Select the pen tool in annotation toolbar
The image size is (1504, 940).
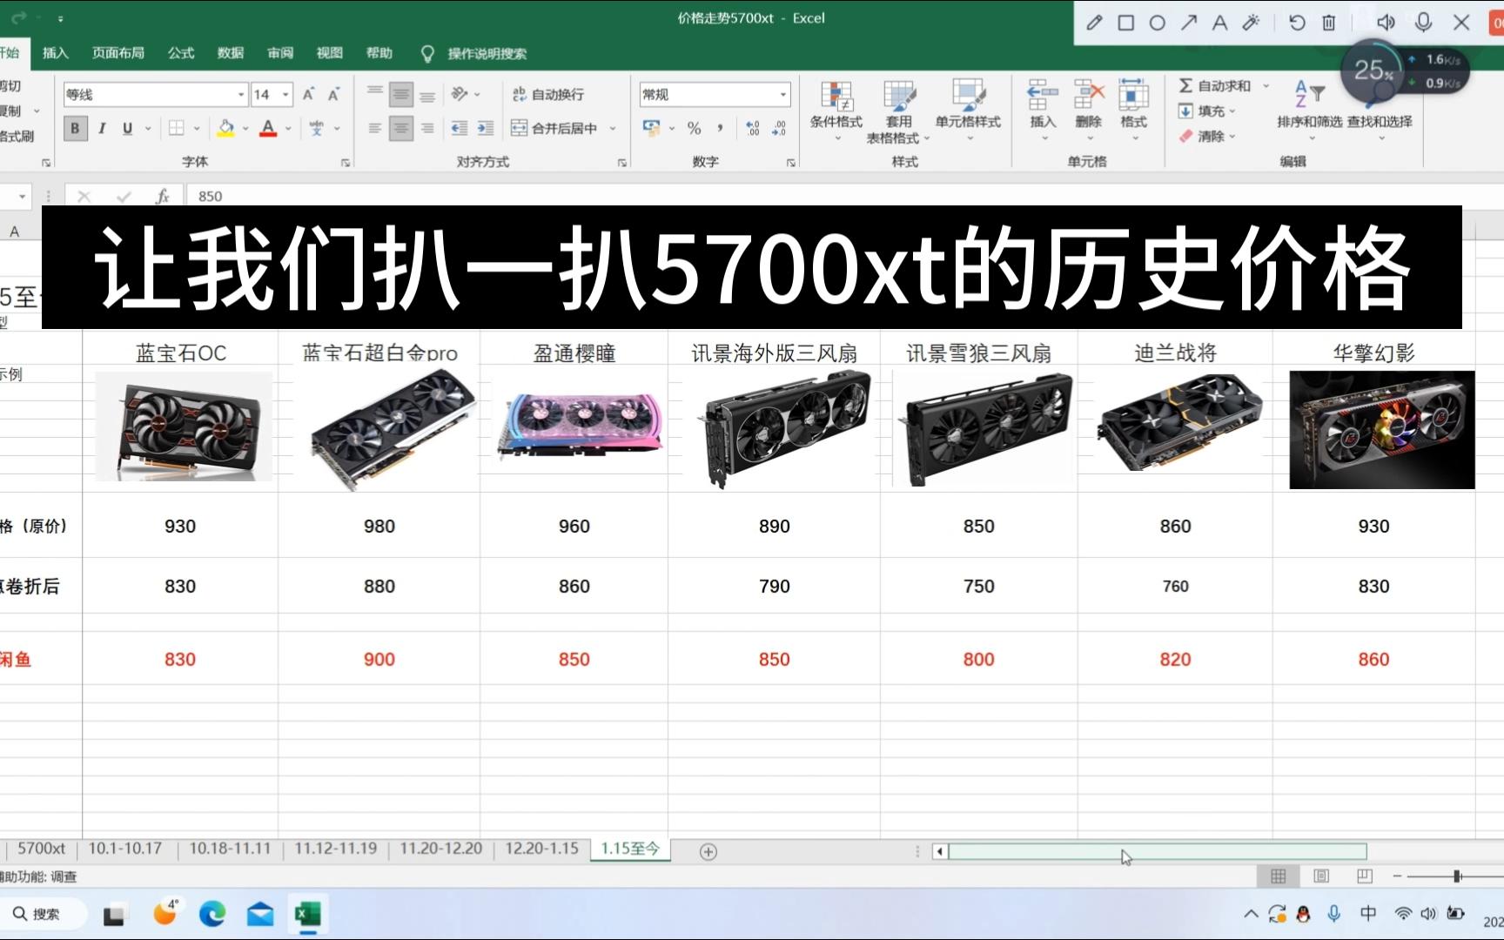tap(1094, 23)
